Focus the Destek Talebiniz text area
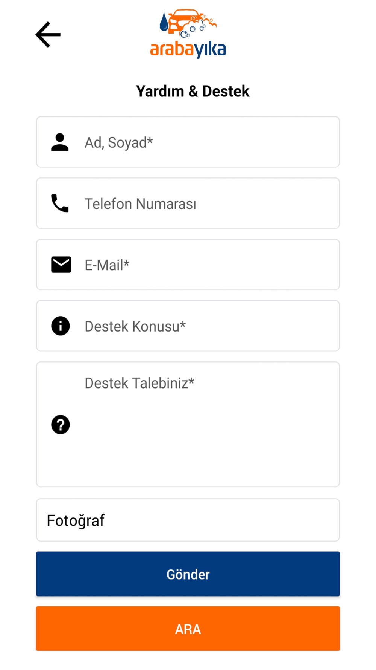 (x=188, y=424)
